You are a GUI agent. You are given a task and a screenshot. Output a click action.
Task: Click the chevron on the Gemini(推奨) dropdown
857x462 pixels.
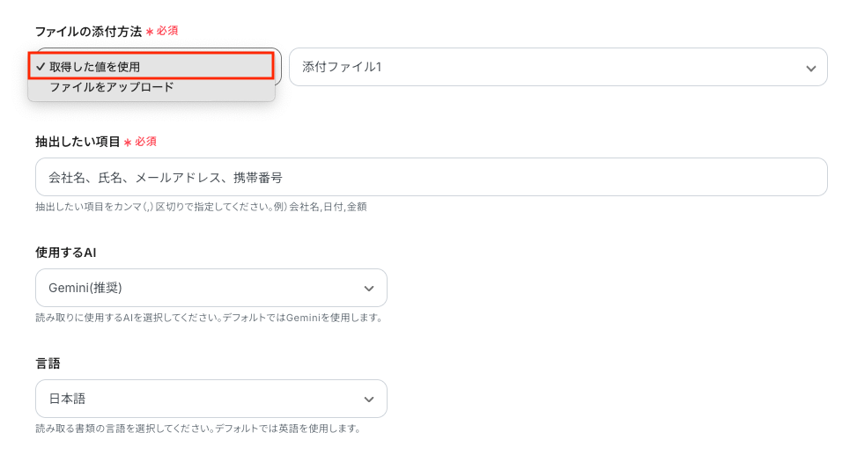(369, 289)
